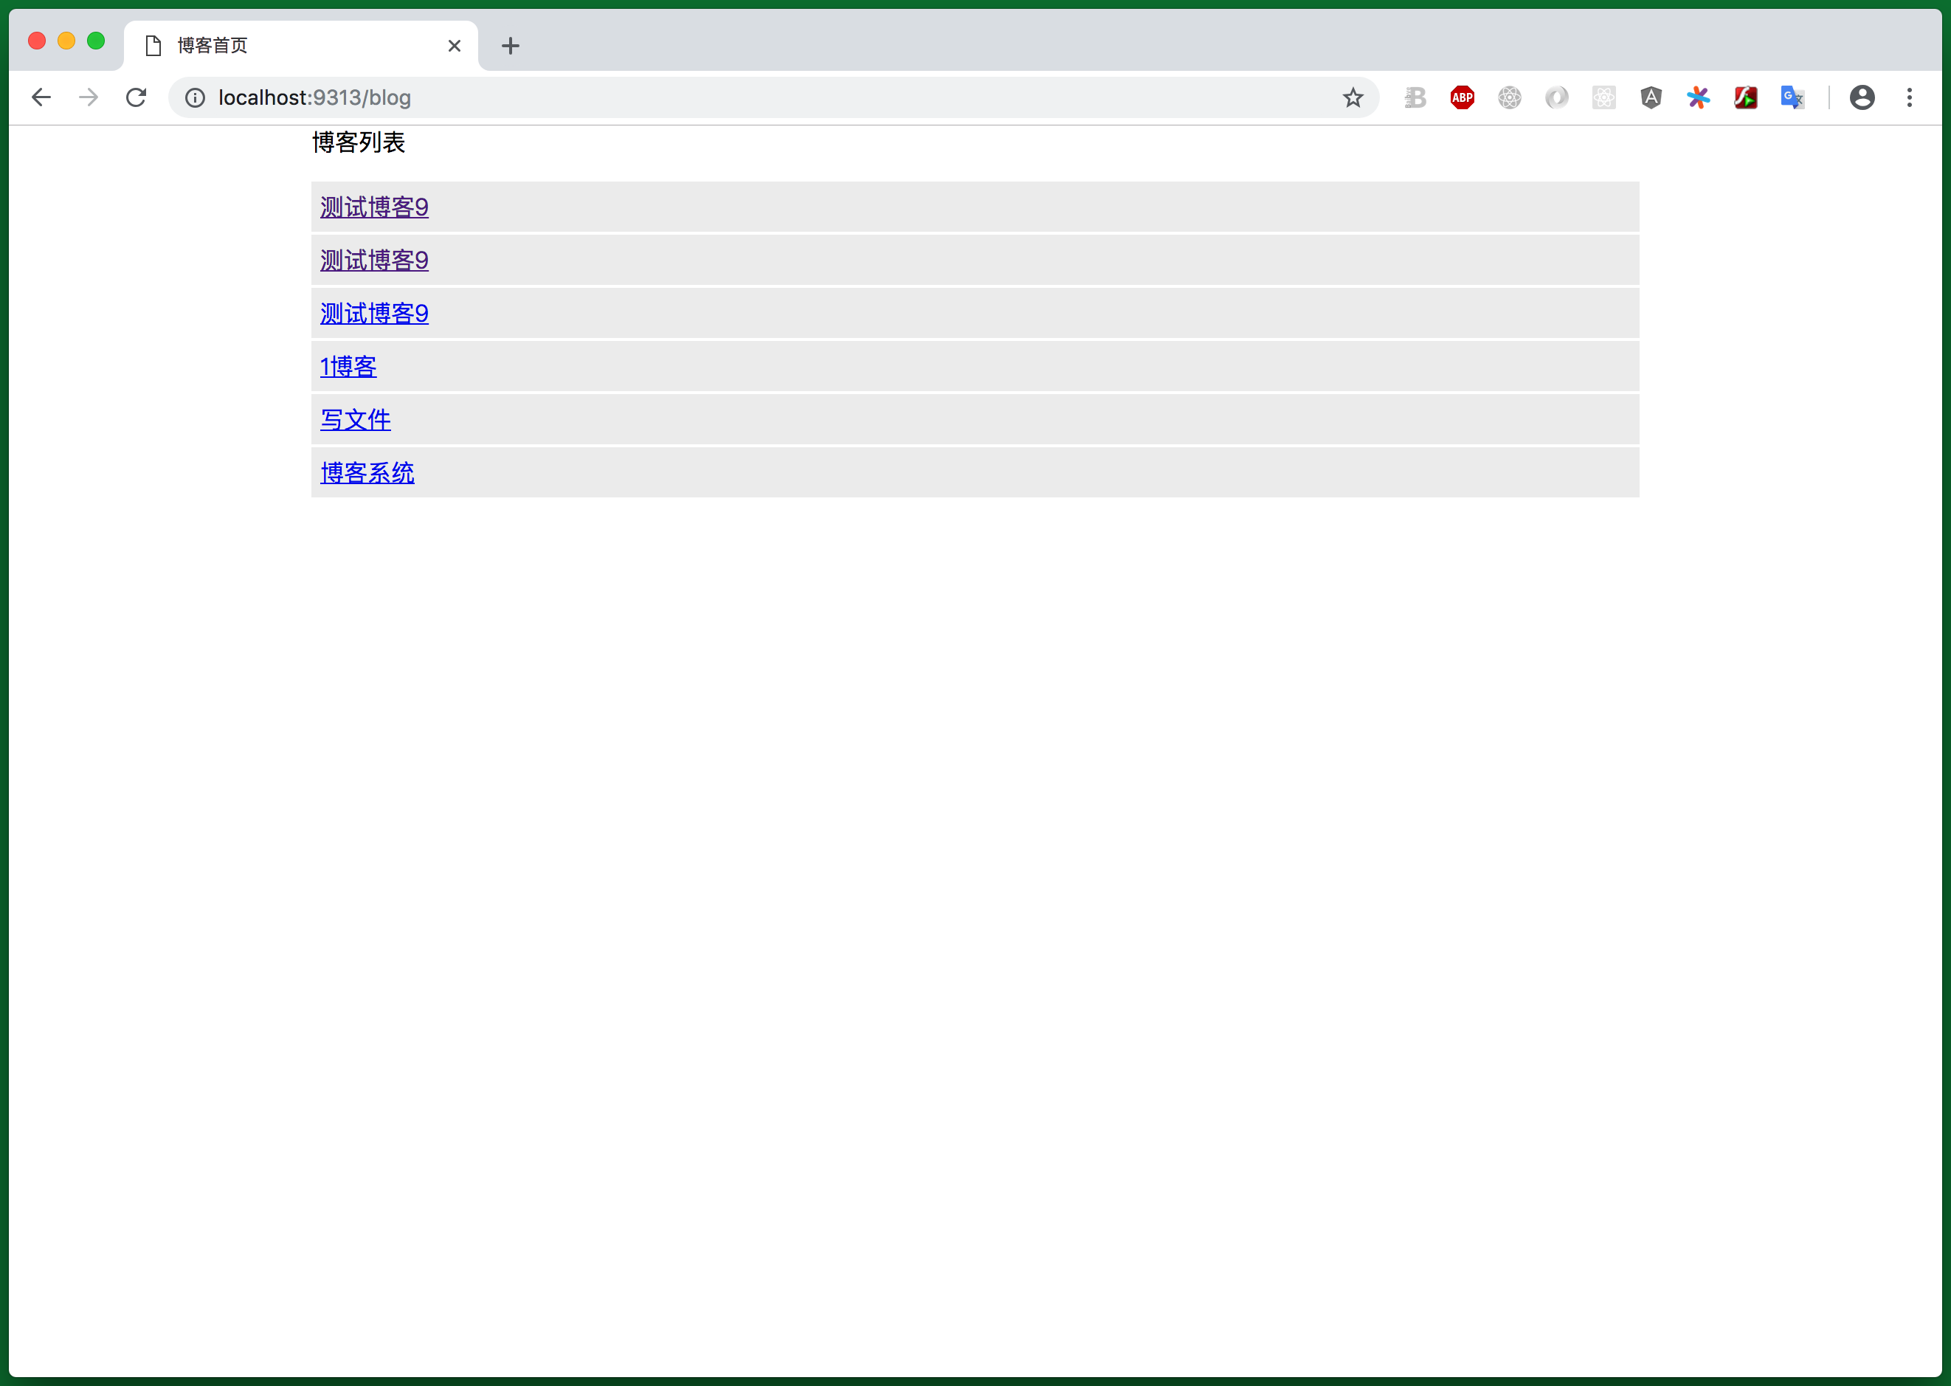Click the colorful asterisk extension icon

[x=1698, y=97]
